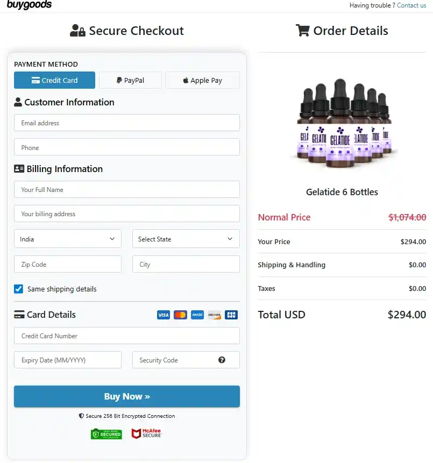433x463 pixels.
Task: Select the Mastercard icon
Action: (180, 315)
